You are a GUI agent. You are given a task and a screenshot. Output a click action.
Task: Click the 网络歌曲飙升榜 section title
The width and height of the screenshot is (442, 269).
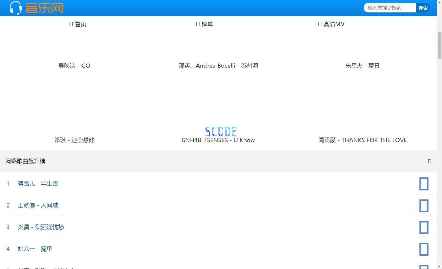[x=25, y=161]
